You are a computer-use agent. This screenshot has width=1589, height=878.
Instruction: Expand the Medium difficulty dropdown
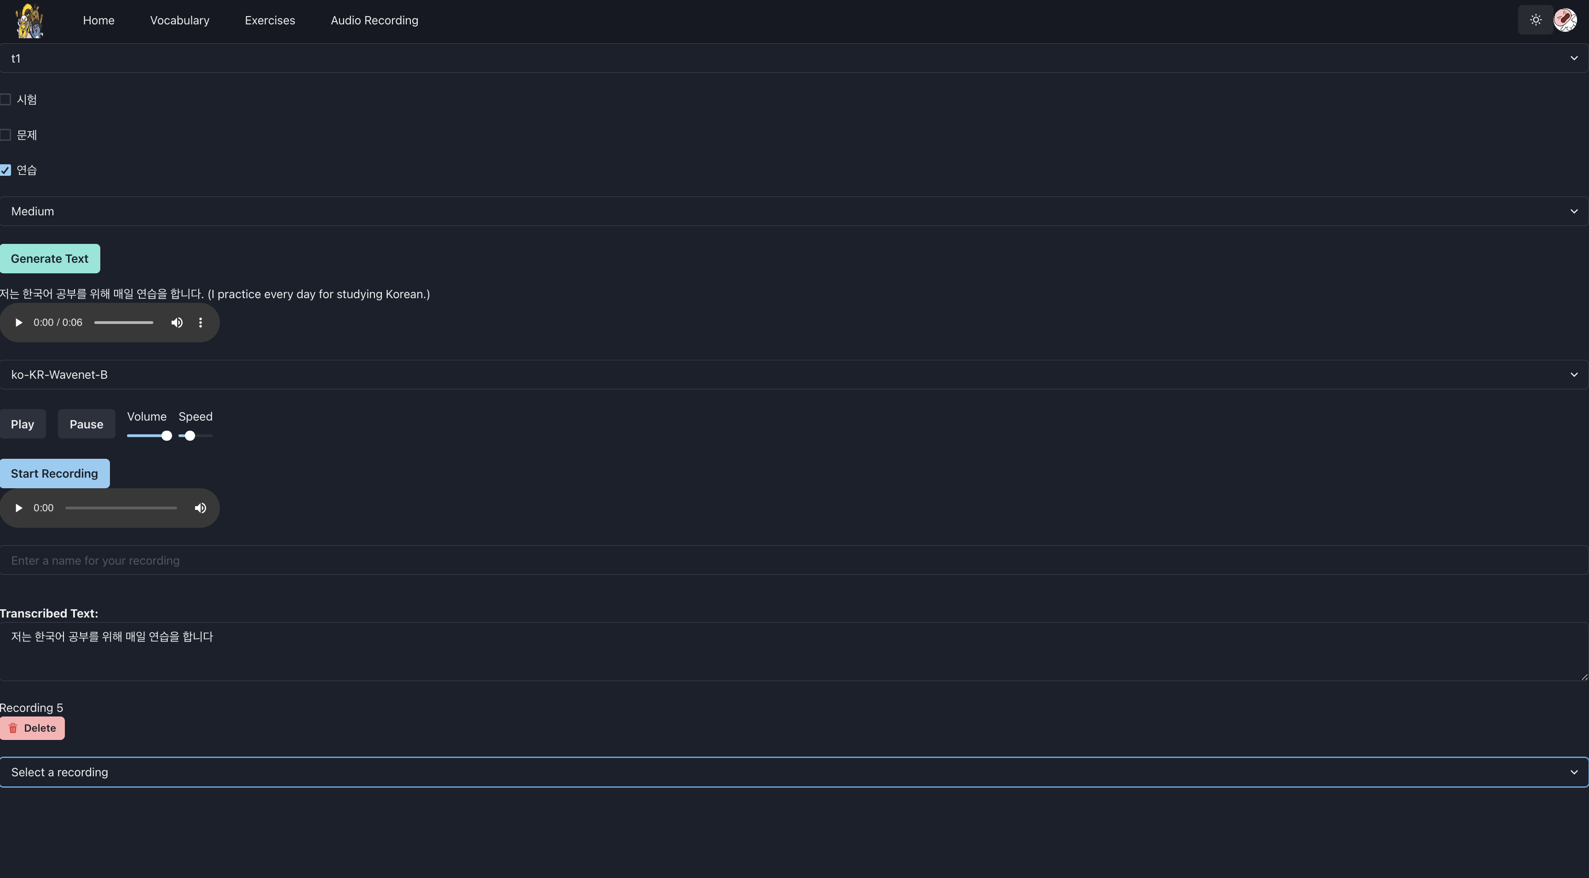(x=793, y=211)
